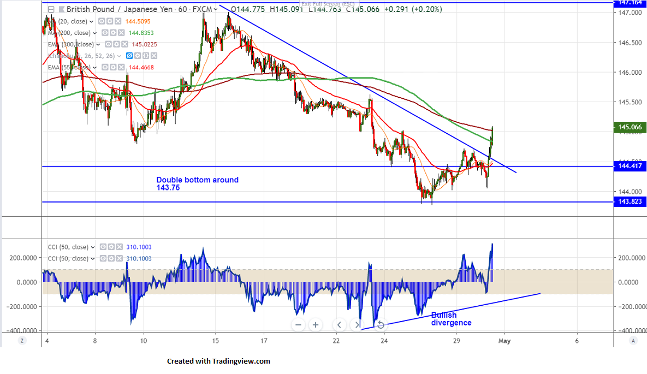Click the MA 20 value 144.5095
Image resolution: width=647 pixels, height=374 pixels.
coord(138,21)
